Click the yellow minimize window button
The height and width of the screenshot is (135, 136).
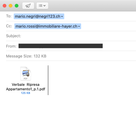[x=11, y=6]
